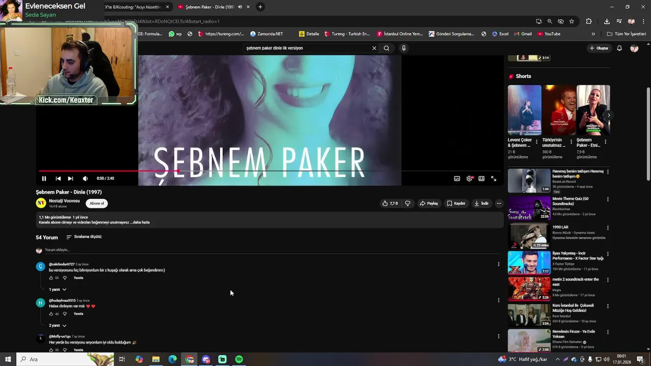This screenshot has height=366, width=651.
Task: Clear the YouTube search box
Action: (x=374, y=48)
